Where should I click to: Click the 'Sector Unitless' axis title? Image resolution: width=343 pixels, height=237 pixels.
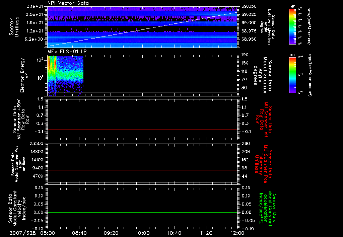point(14,27)
